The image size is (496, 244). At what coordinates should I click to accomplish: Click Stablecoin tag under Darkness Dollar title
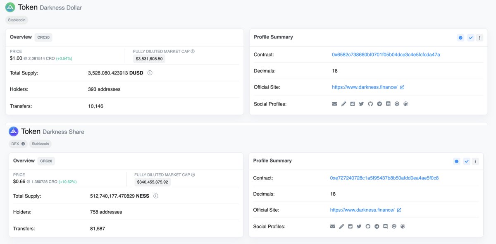pos(17,19)
